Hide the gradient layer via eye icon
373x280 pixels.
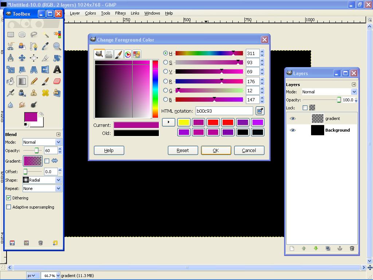[293, 118]
